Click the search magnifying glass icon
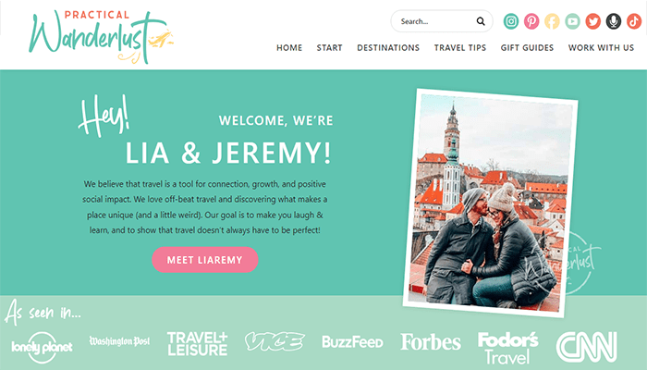The height and width of the screenshot is (370, 647). (x=481, y=21)
